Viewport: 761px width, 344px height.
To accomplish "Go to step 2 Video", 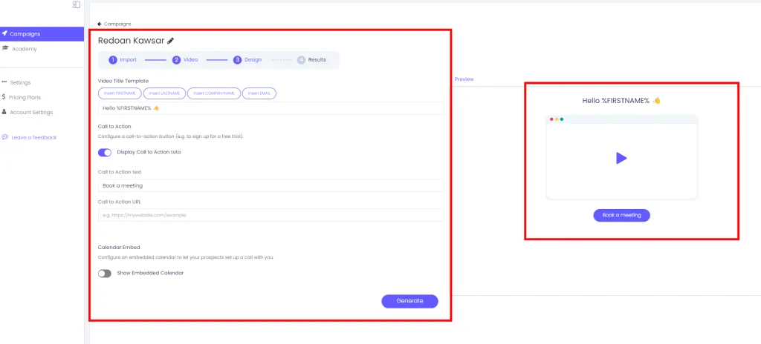I will click(186, 59).
